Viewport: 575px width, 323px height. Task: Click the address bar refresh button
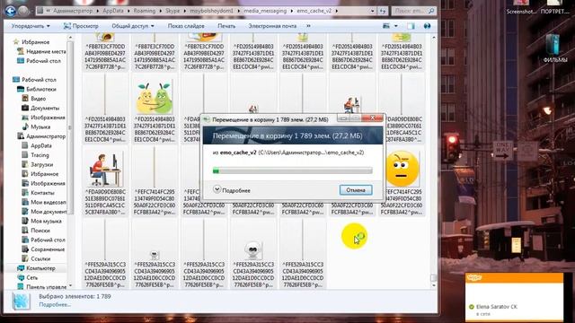tap(382, 11)
